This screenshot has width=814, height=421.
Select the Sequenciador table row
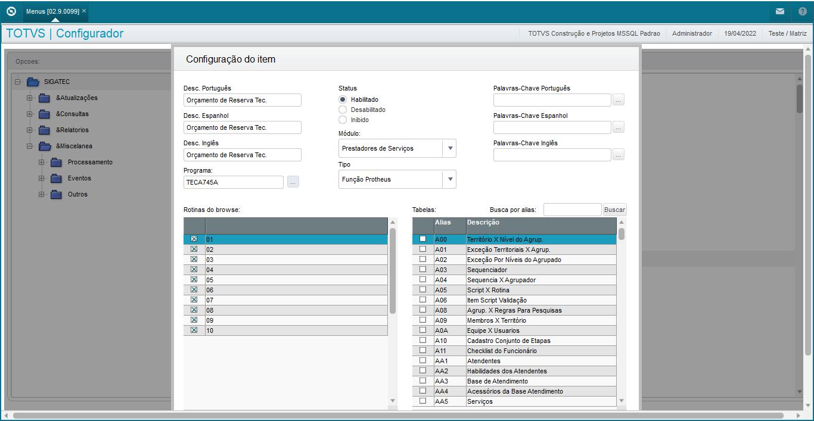pos(515,269)
